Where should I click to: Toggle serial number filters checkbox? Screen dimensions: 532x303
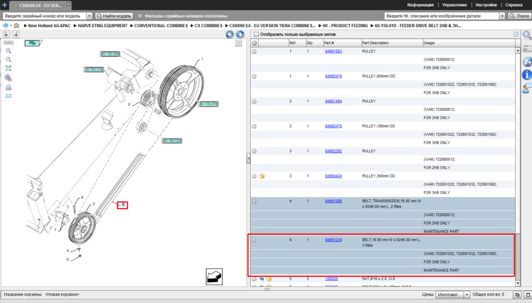(140, 16)
